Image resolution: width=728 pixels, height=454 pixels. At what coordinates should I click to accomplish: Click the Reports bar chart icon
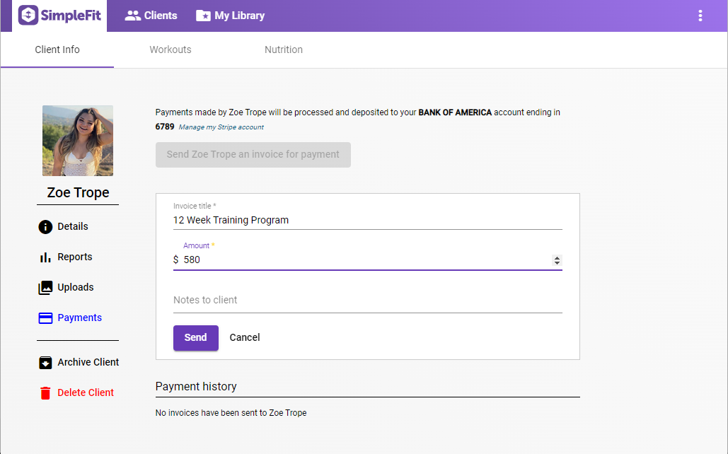pyautogui.click(x=45, y=257)
